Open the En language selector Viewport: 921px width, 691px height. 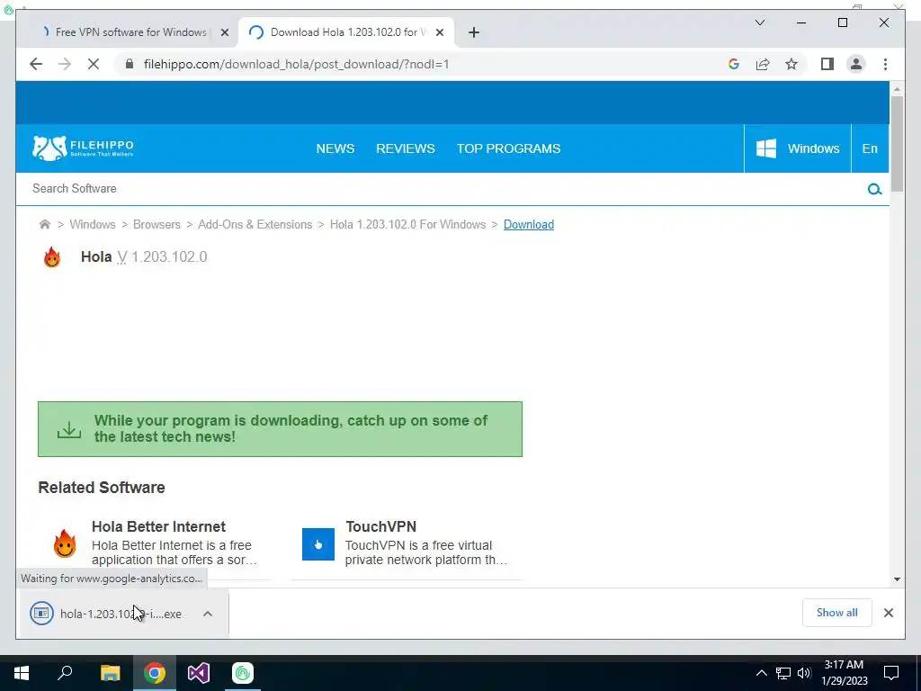(870, 148)
